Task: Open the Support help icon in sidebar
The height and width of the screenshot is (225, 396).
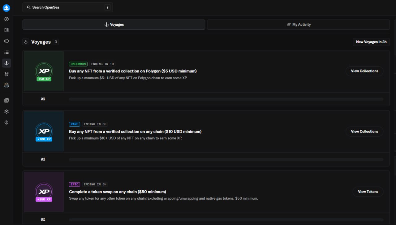Action: click(x=6, y=123)
